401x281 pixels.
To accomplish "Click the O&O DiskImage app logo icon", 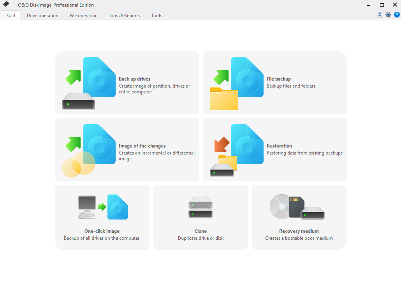I will 6,4.
